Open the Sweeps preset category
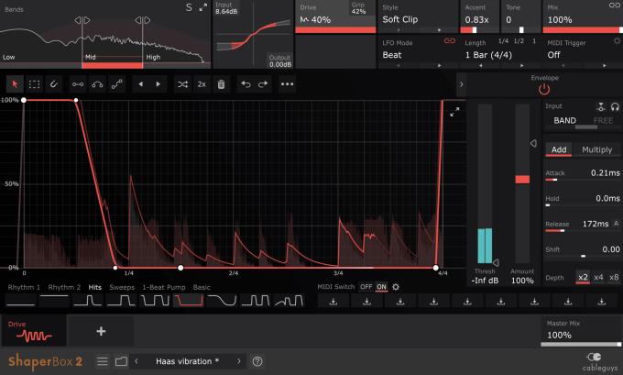 122,287
